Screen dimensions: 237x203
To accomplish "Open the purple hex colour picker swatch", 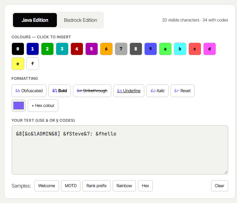I will [19, 106].
